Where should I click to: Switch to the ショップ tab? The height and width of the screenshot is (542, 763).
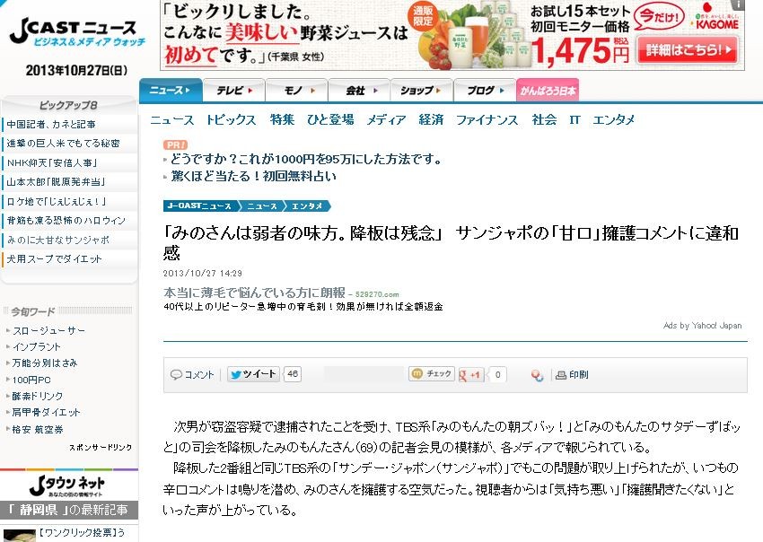tap(421, 91)
